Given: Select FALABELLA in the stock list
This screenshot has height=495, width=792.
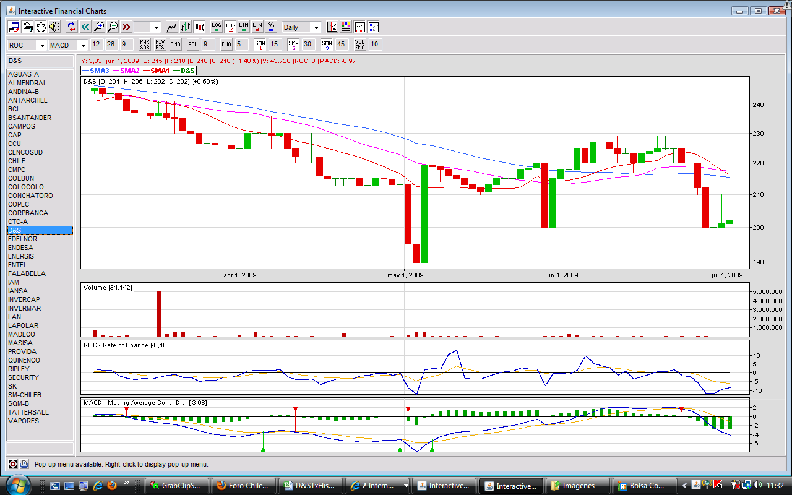Looking at the screenshot, I should (26, 273).
